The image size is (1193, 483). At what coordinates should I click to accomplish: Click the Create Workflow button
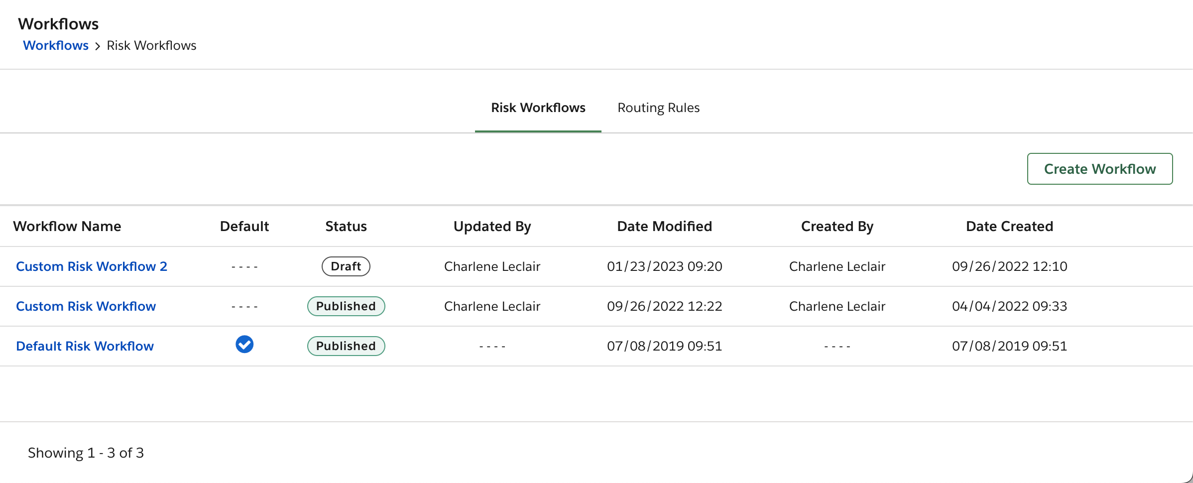click(1100, 169)
